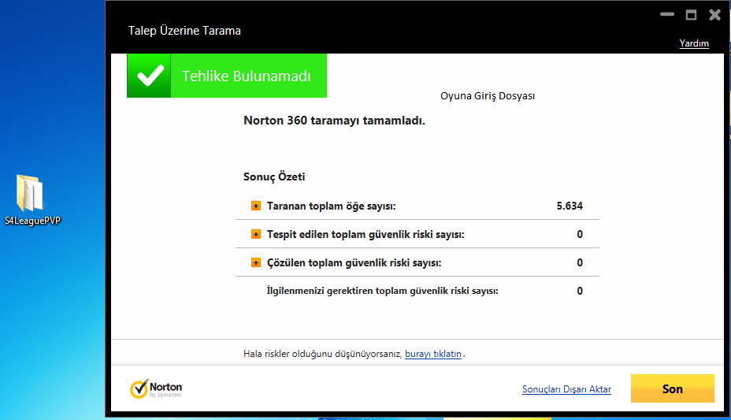Click the yellow 'Son' button

tap(672, 388)
